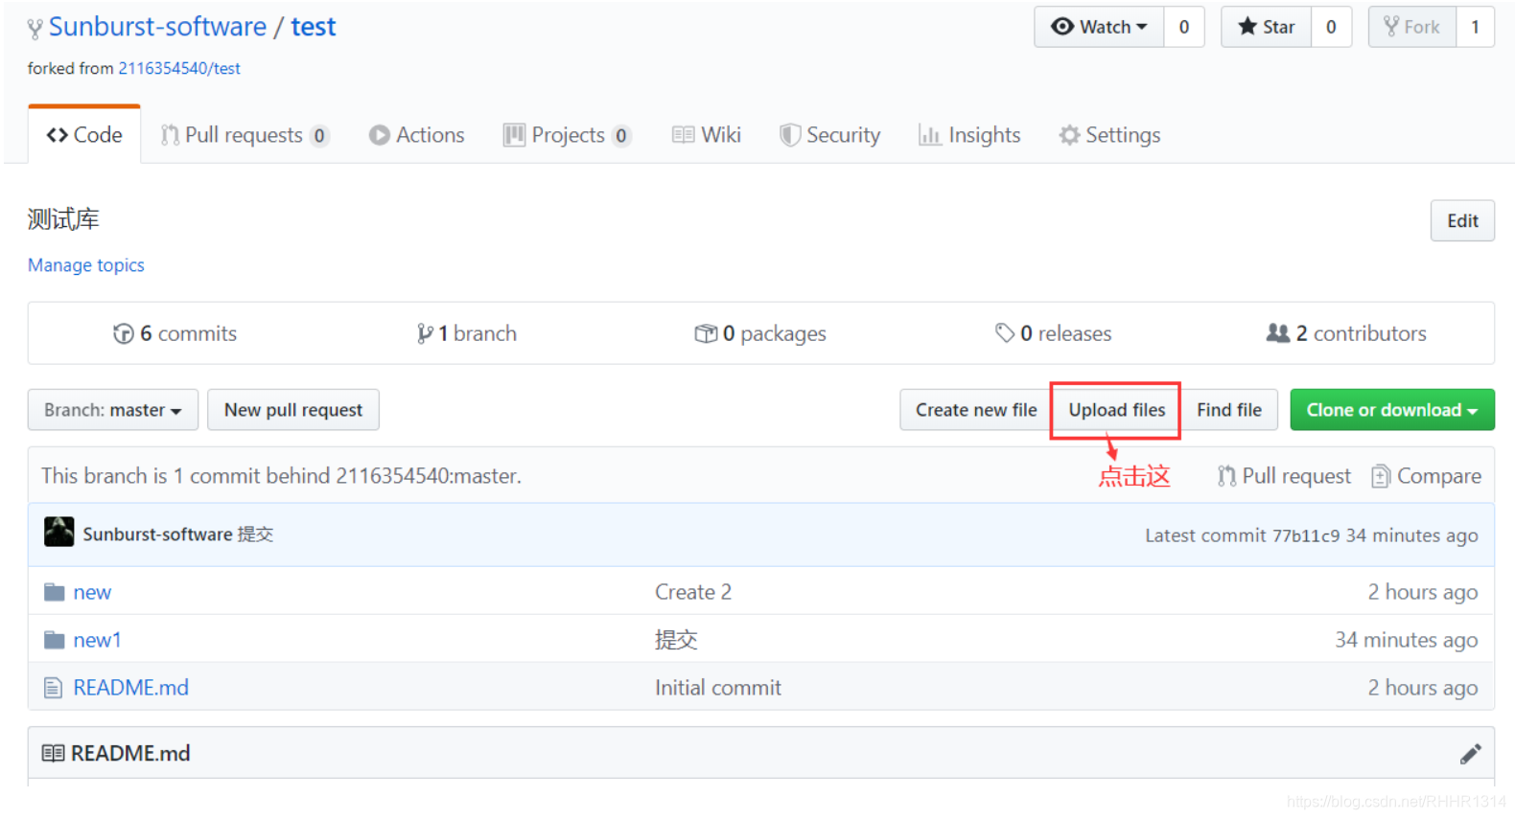Click the Find file button
Screen dimensions: 1515x819
1229,410
